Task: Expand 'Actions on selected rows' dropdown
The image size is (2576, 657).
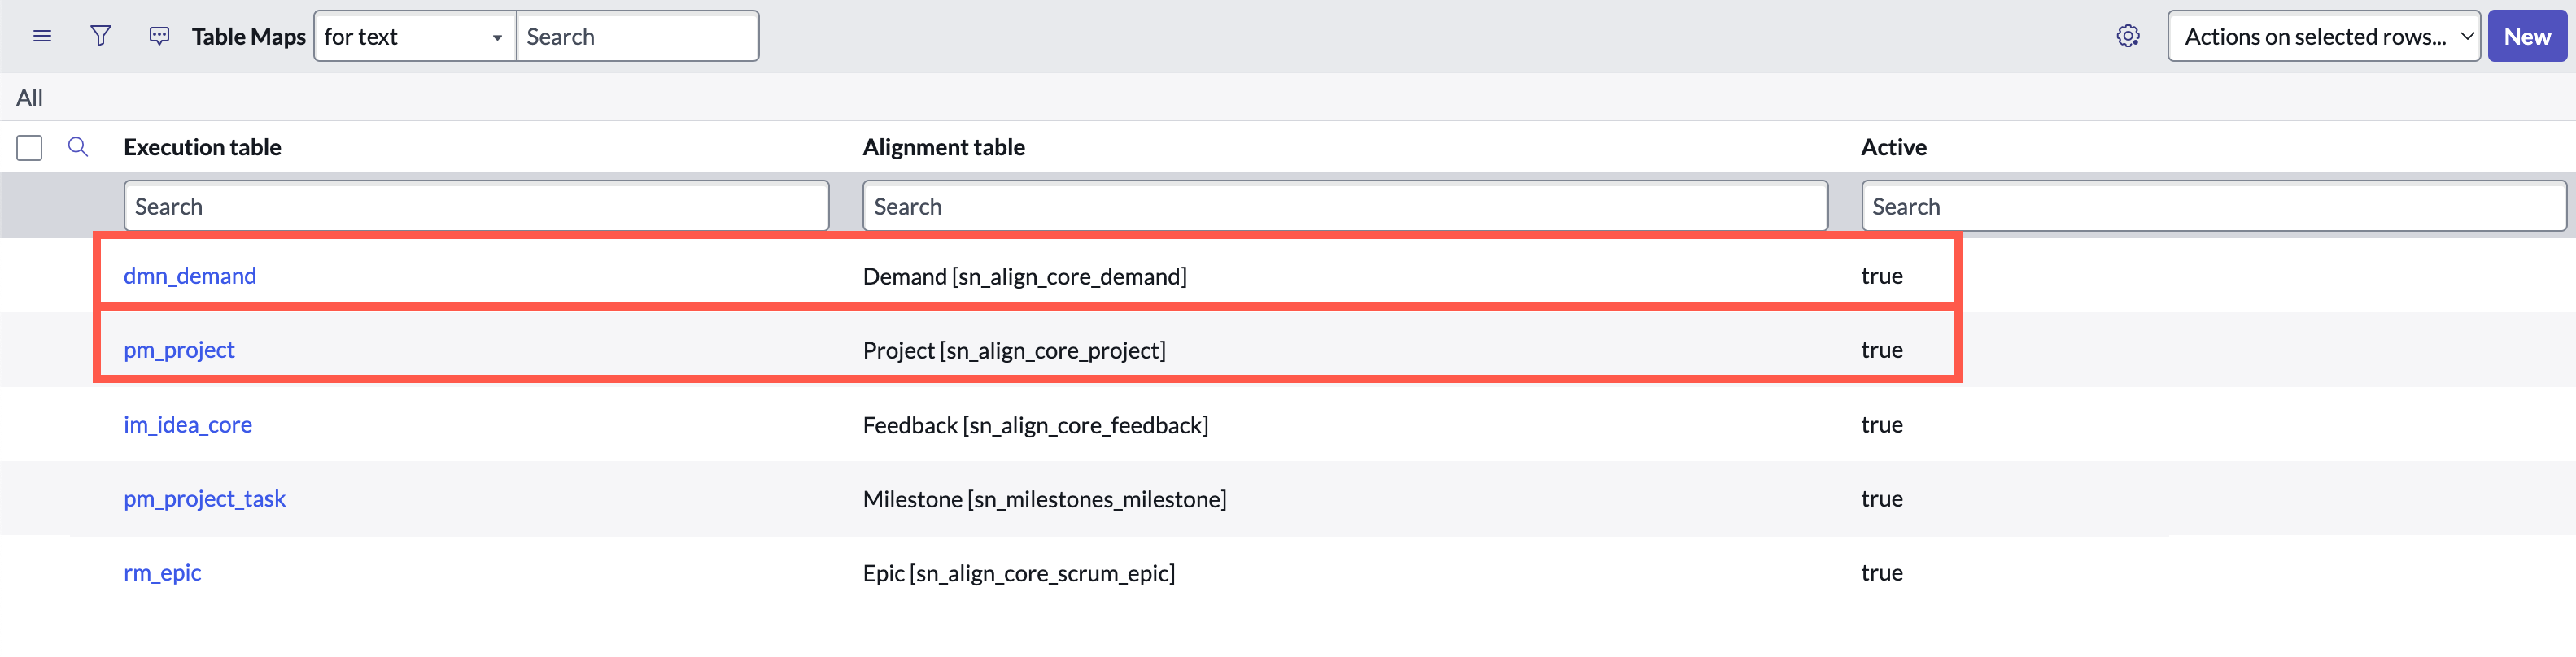Action: coord(2323,37)
